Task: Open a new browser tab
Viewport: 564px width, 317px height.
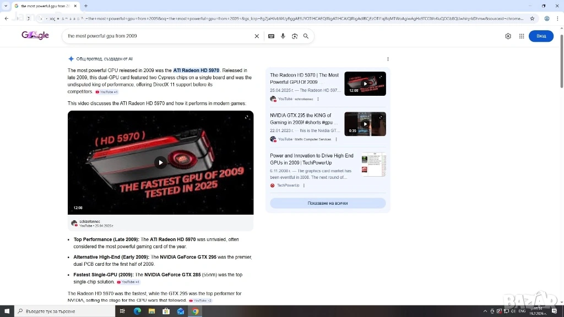Action: coord(86,6)
